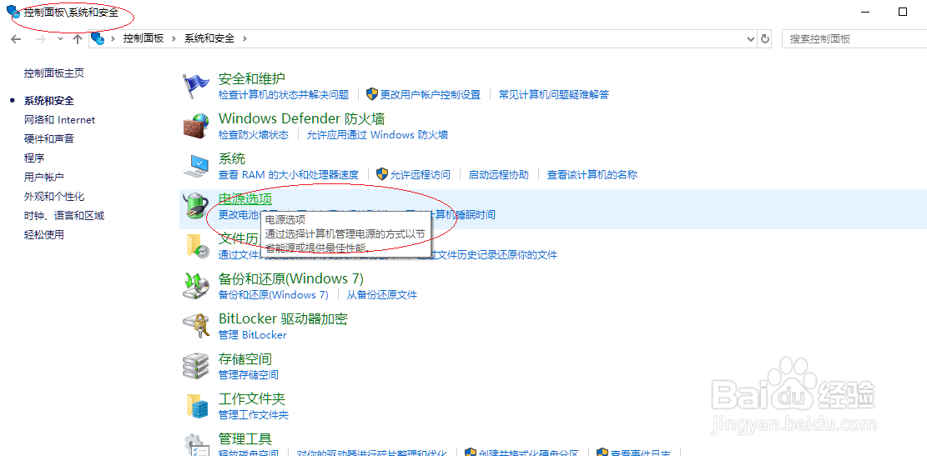Click the Windows Defender Firewall brick wall icon
This screenshot has height=456, width=927.
(196, 127)
